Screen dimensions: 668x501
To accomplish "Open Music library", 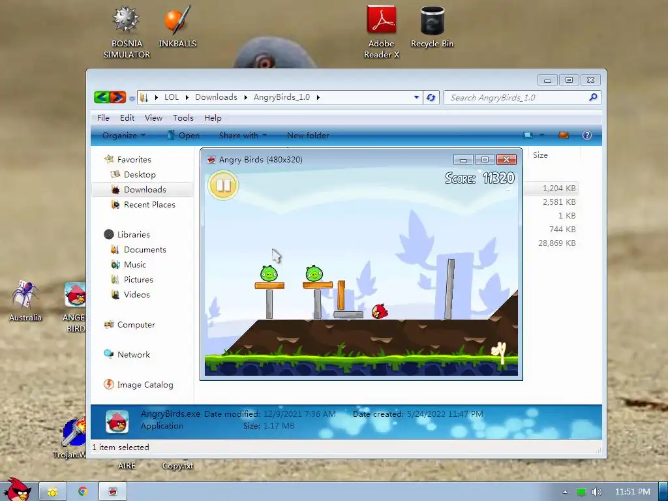I will (x=134, y=265).
